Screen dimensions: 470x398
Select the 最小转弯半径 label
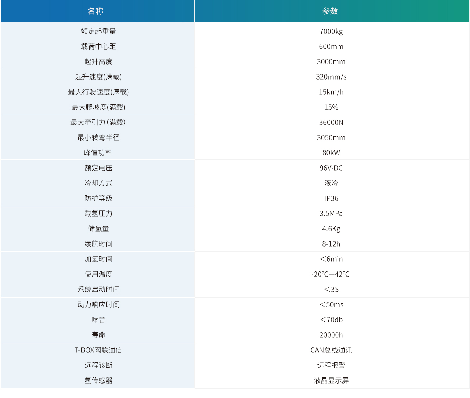coord(98,138)
